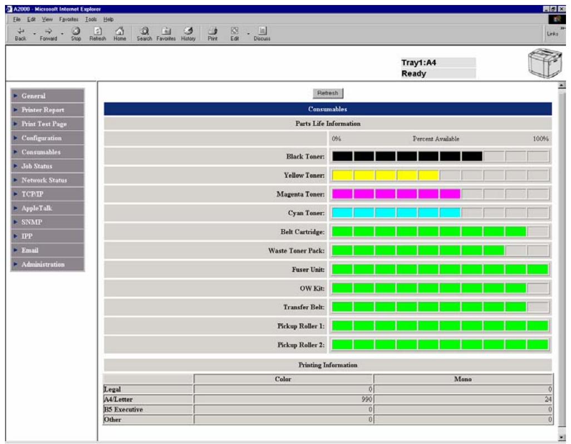Click the OW Kit label

(312, 288)
